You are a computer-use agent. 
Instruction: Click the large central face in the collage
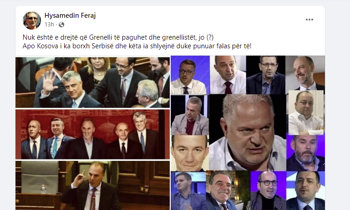coord(248,132)
